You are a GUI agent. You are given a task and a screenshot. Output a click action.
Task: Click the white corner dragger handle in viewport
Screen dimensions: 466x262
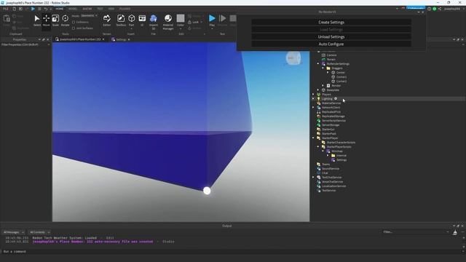pyautogui.click(x=207, y=191)
